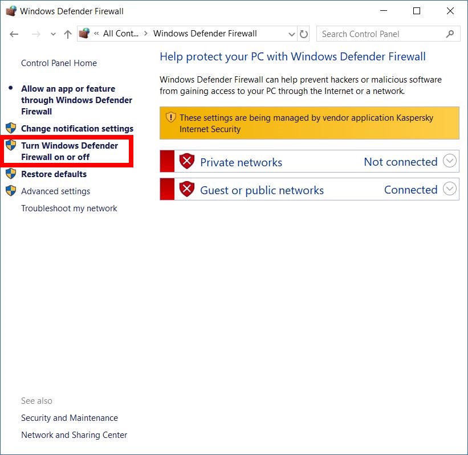This screenshot has width=468, height=455.
Task: Minimize the Windows Defender Firewall window
Action: (x=384, y=11)
